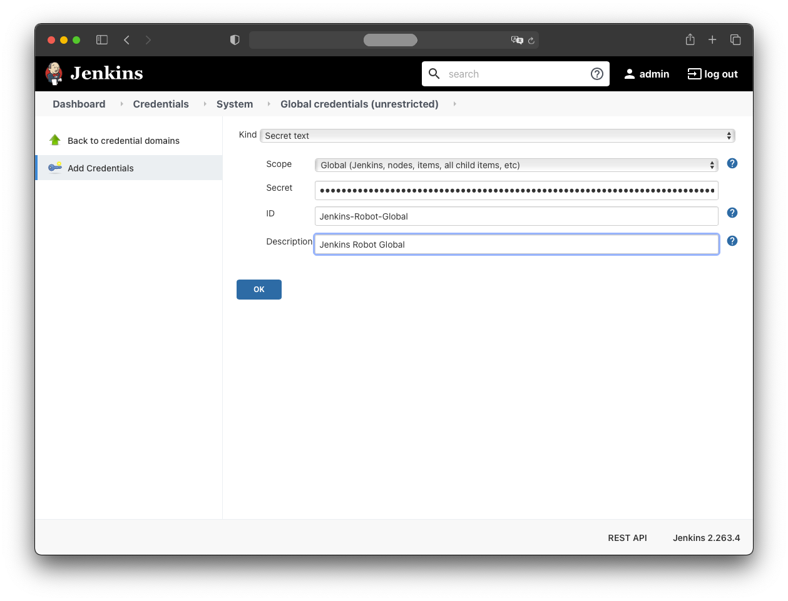Open the REST API footer link

tap(627, 538)
